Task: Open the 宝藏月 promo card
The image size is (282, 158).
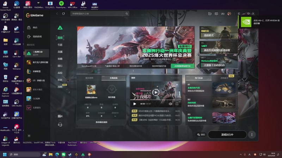Action: [219, 47]
